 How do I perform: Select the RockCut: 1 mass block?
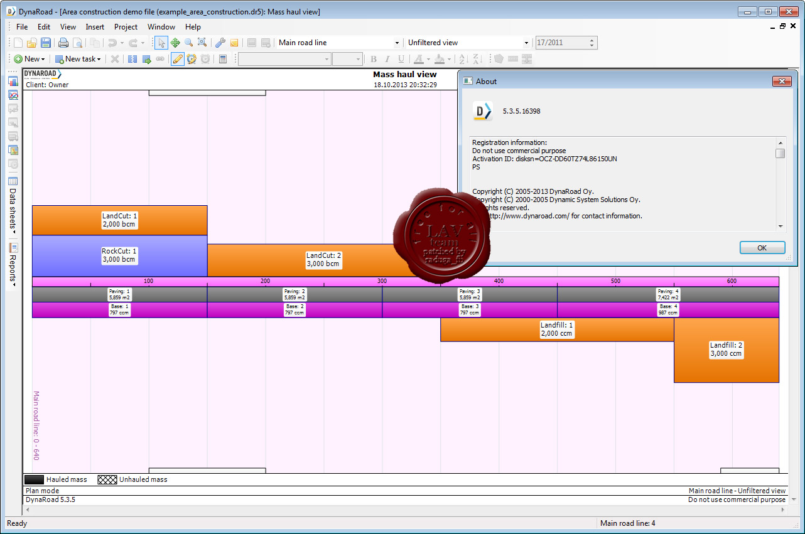tap(119, 255)
